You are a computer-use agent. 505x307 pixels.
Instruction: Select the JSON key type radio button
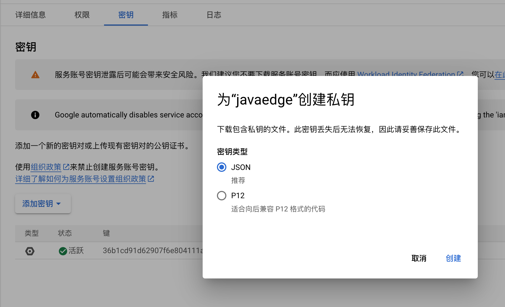point(222,167)
